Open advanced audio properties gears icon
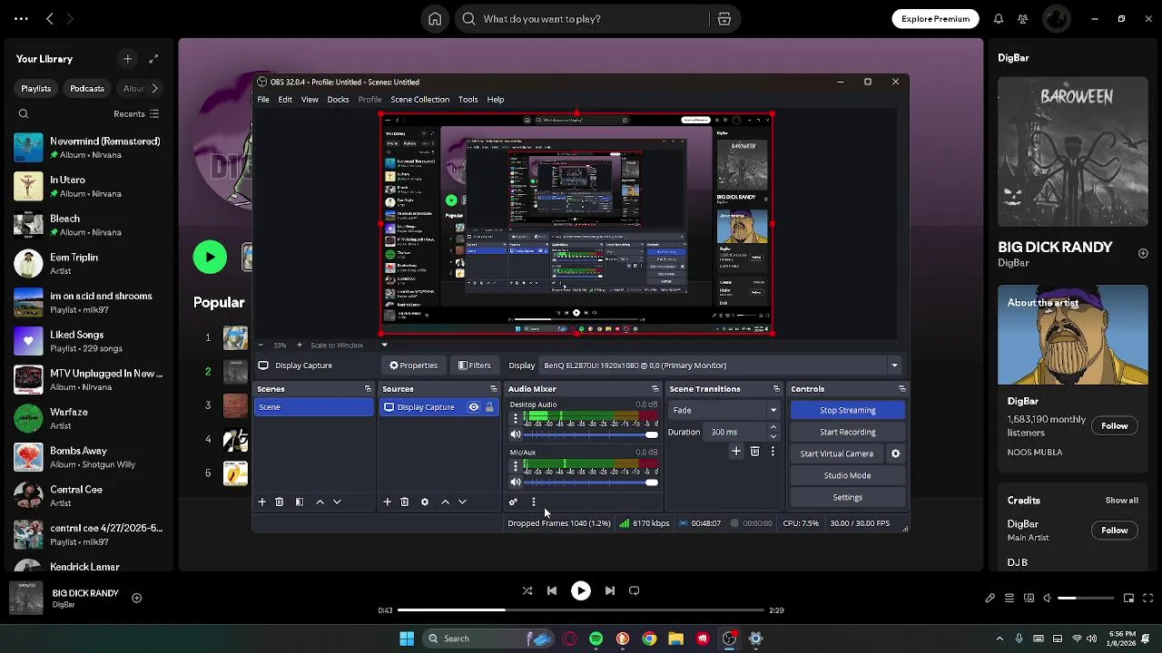The image size is (1162, 653). point(513,502)
